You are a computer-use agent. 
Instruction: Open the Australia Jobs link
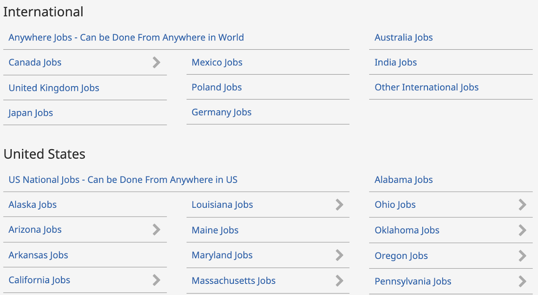pos(403,37)
